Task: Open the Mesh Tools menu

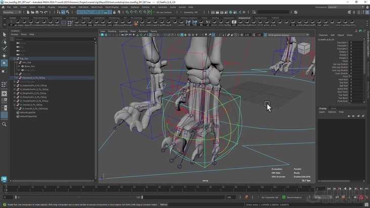Action: (x=97, y=7)
